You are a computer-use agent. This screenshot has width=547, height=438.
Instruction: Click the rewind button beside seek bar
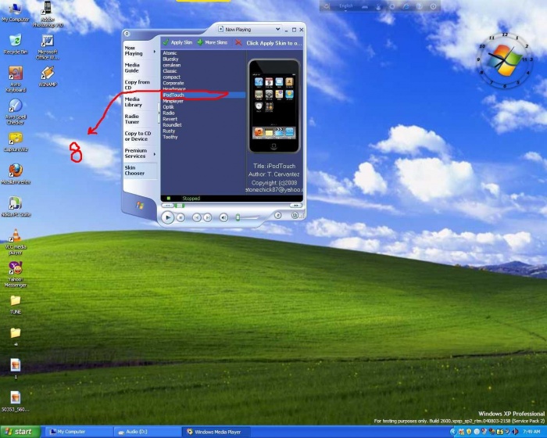pyautogui.click(x=168, y=206)
